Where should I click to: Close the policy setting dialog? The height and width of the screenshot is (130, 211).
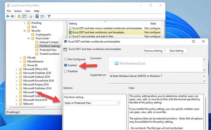(203, 42)
